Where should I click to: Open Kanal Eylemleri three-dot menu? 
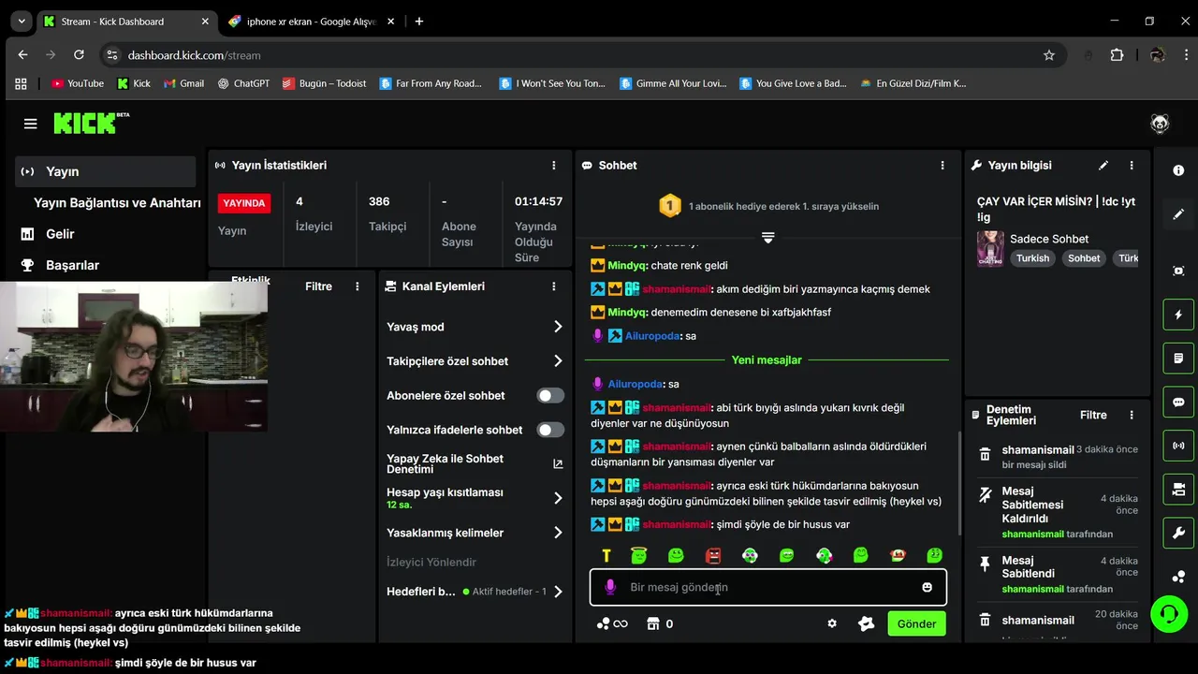554,286
